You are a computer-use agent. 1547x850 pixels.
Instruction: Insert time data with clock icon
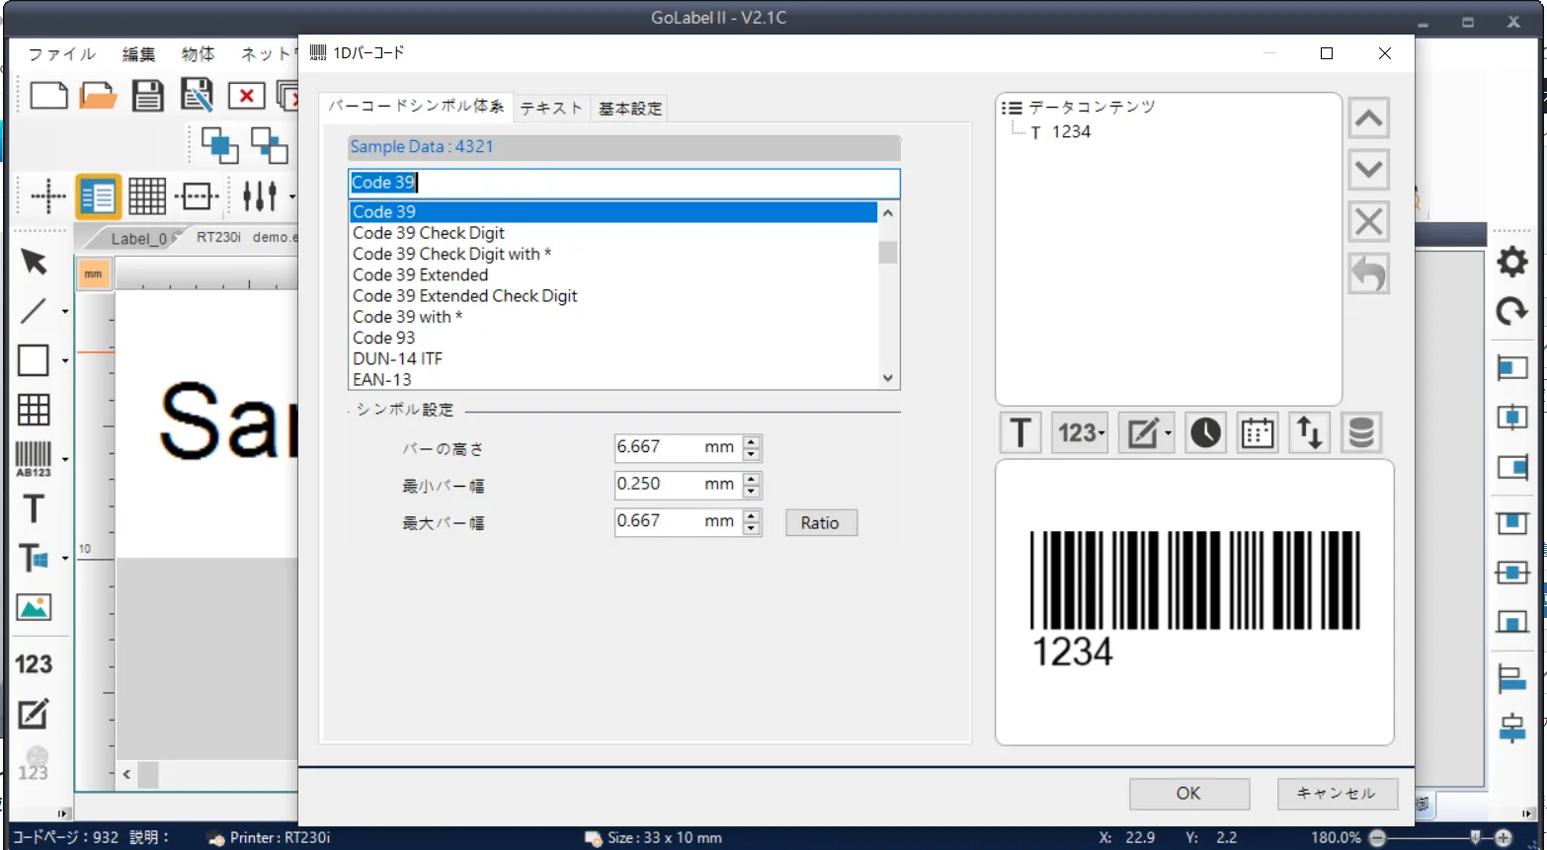pyautogui.click(x=1205, y=432)
